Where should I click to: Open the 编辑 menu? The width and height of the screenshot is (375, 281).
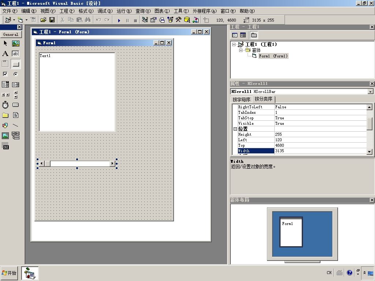29,11
